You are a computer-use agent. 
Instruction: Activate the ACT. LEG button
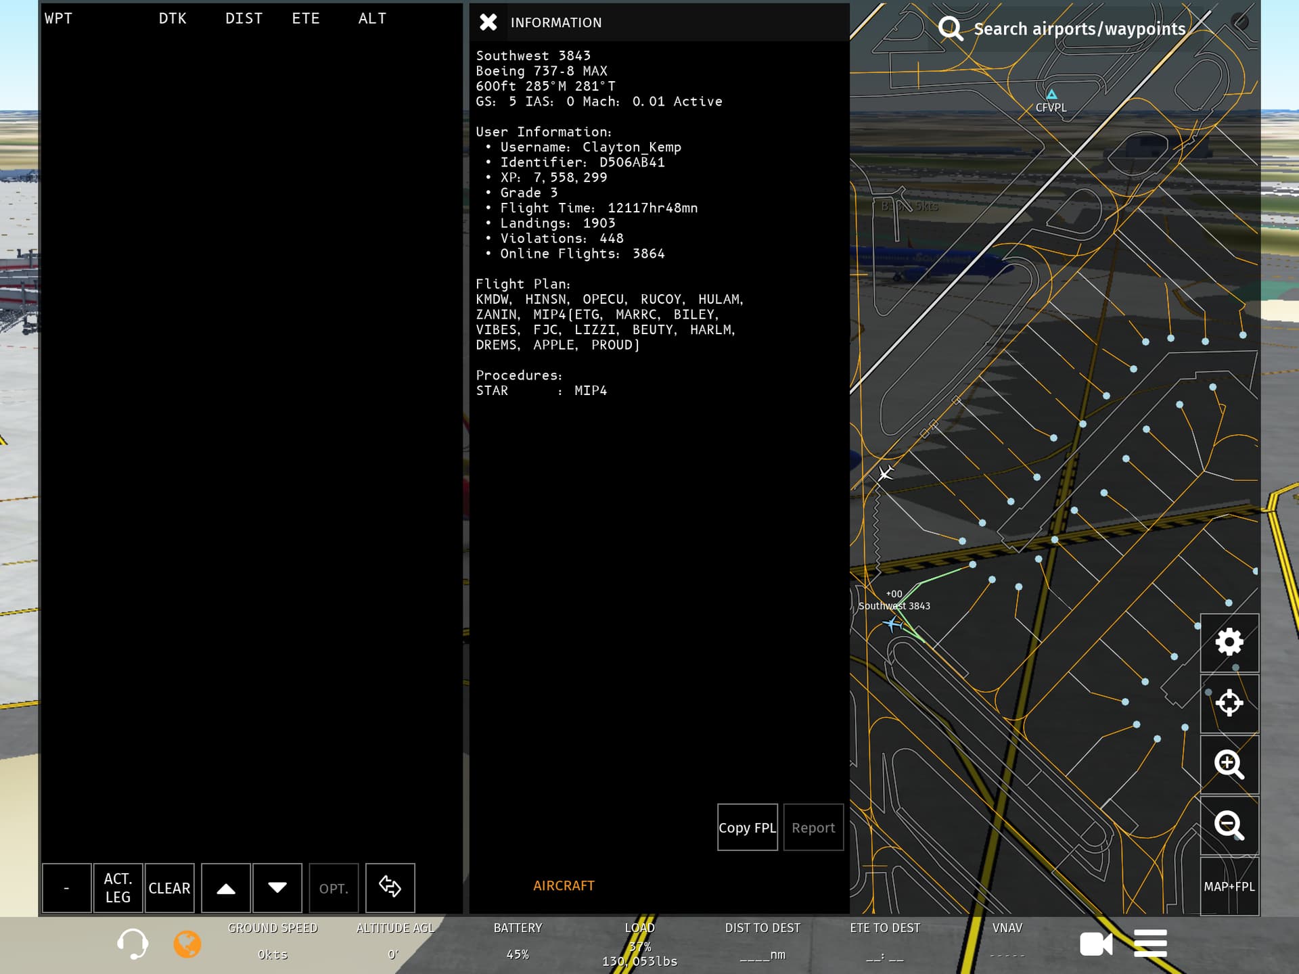tap(118, 887)
